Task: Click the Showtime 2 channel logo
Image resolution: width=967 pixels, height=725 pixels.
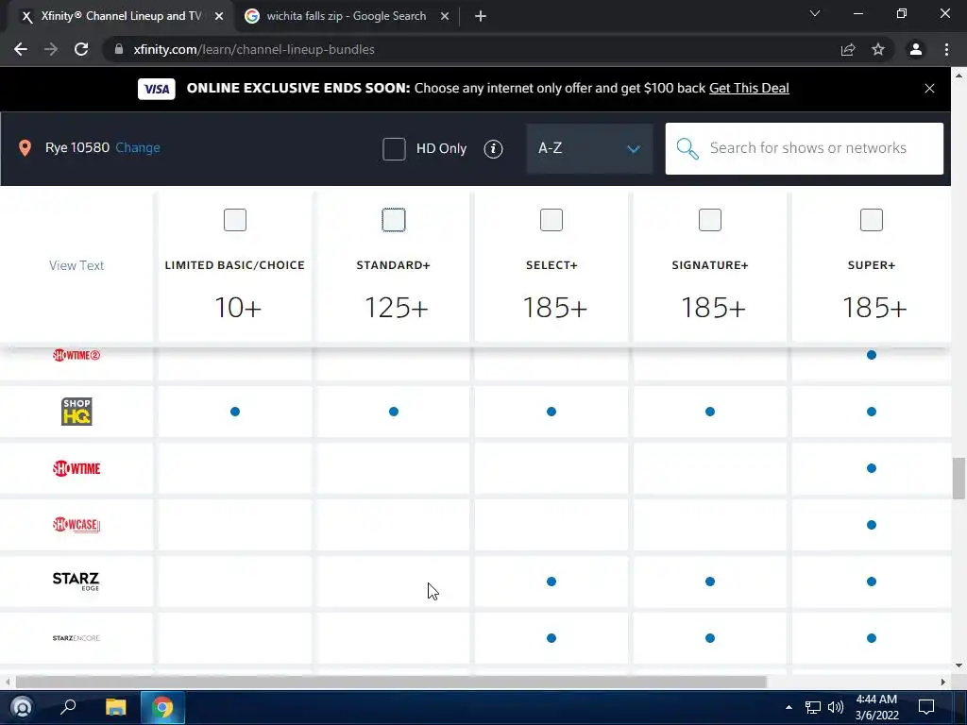Action: point(76,355)
